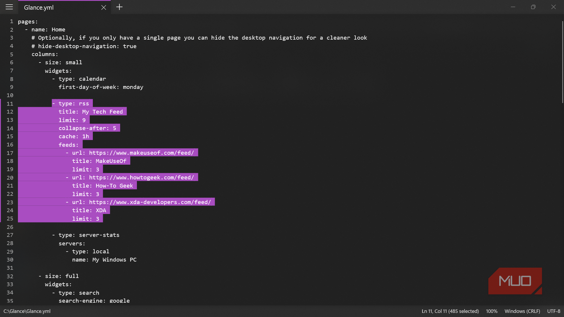The image size is (564, 317).
Task: Place cursor on line 'pages:'
Action: pyautogui.click(x=28, y=22)
